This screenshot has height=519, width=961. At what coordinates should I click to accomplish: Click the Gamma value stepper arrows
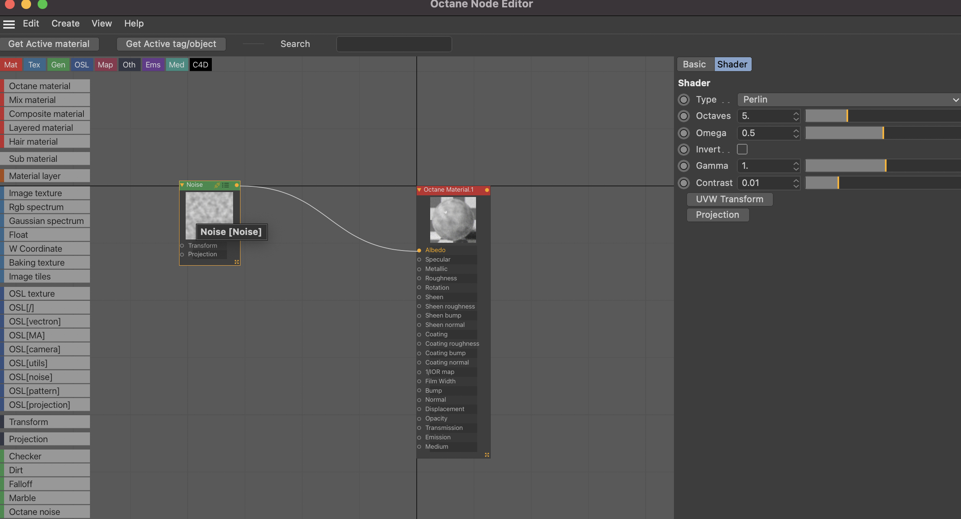click(x=796, y=166)
